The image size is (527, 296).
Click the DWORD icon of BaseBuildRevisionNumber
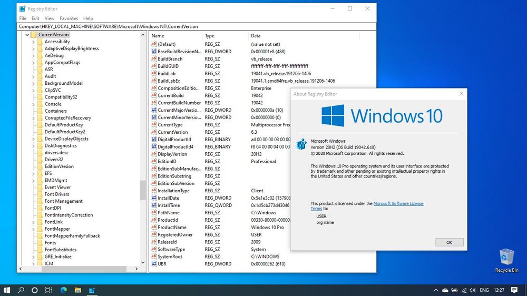(x=153, y=52)
